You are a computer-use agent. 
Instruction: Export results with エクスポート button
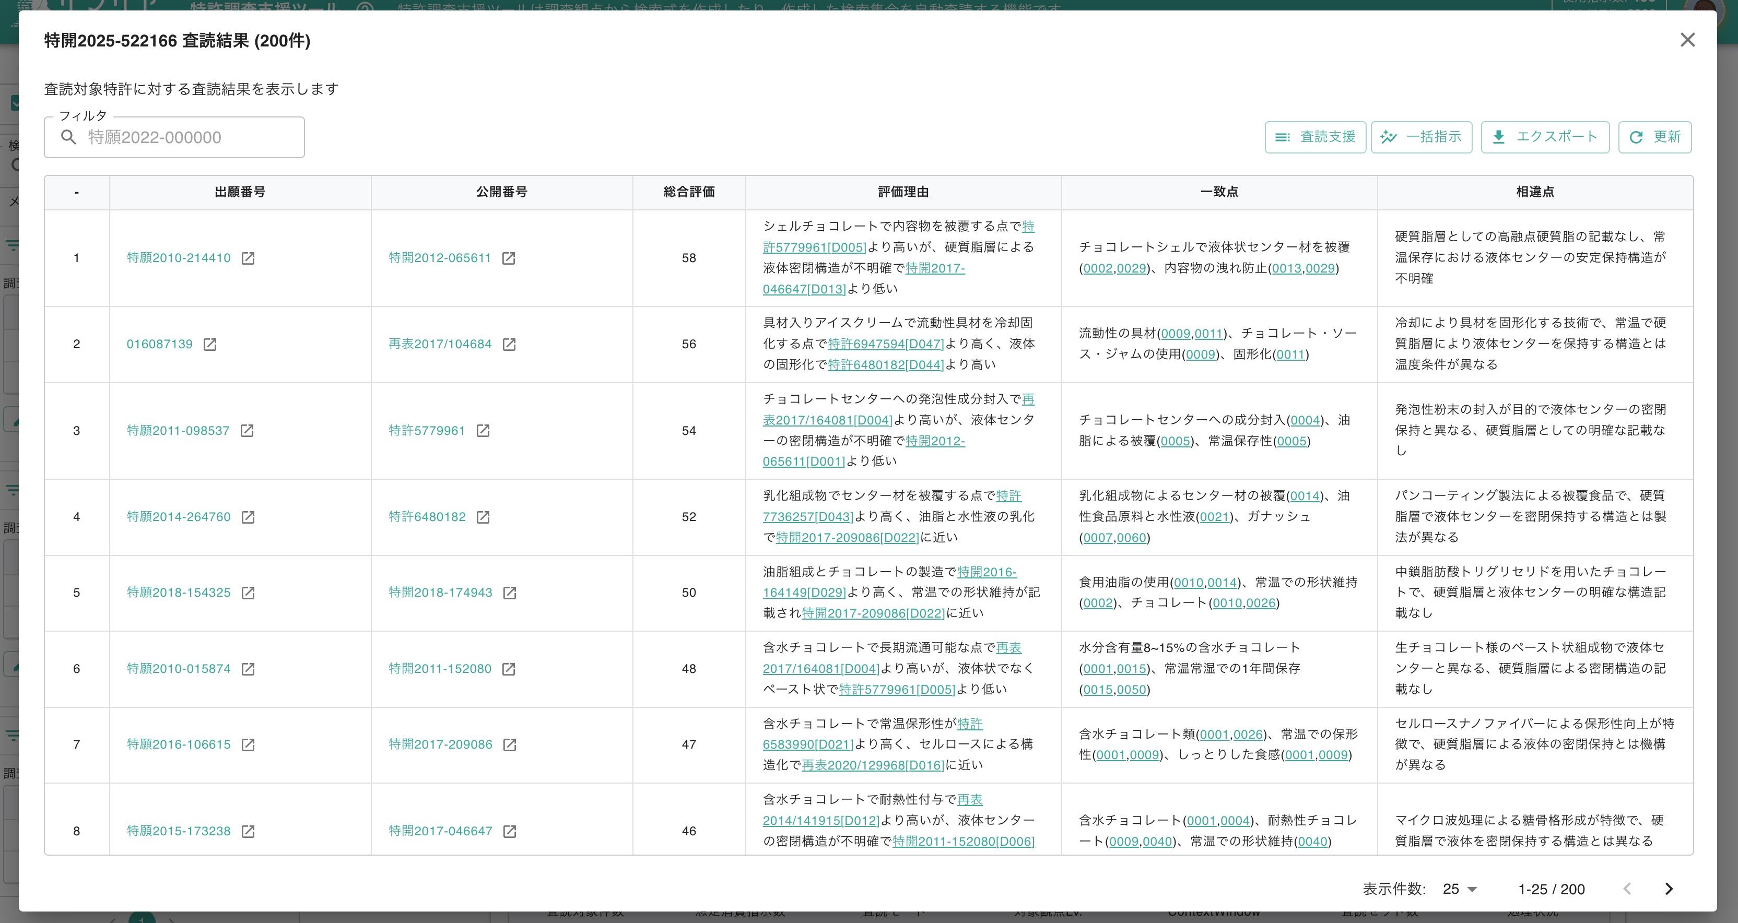(x=1545, y=137)
